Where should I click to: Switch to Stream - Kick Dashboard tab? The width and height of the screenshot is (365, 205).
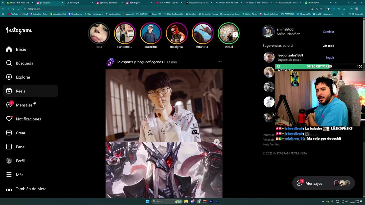coord(20,3)
